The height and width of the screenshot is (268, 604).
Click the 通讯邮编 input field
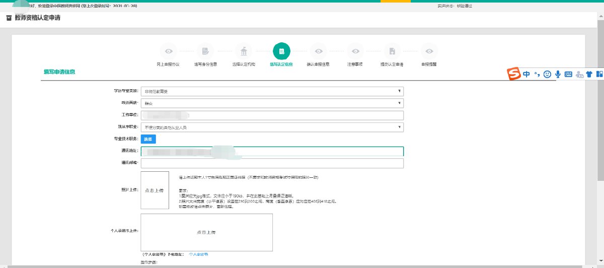(x=272, y=164)
